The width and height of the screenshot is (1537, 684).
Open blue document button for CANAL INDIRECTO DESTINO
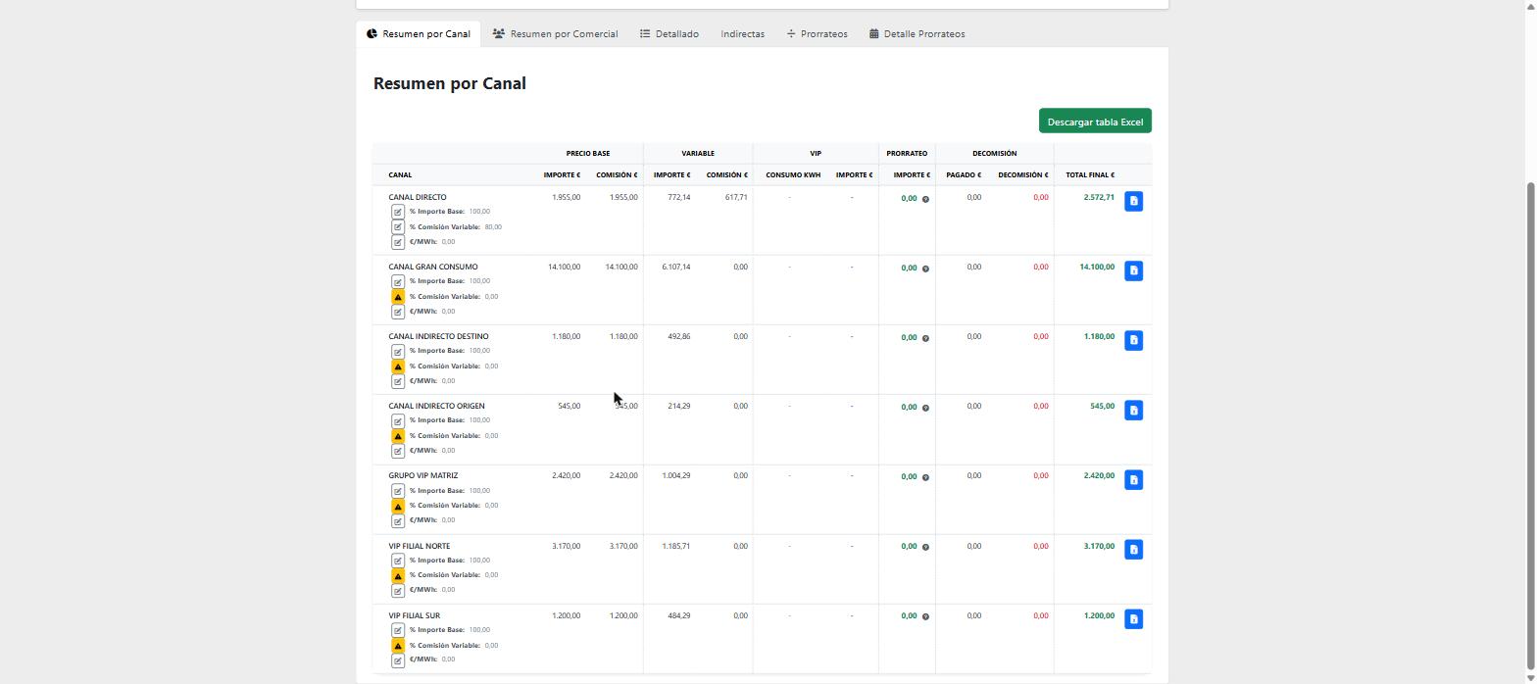1133,340
